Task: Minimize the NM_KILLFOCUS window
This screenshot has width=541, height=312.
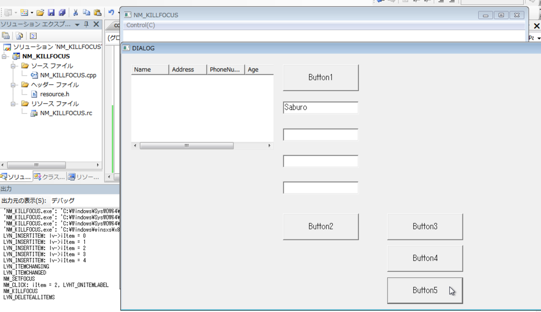Action: [x=486, y=15]
